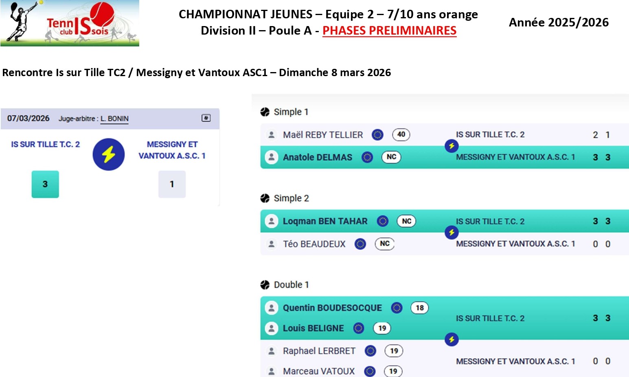Click the lightning icon in the Simple 2 match
This screenshot has height=377, width=629.
(451, 232)
